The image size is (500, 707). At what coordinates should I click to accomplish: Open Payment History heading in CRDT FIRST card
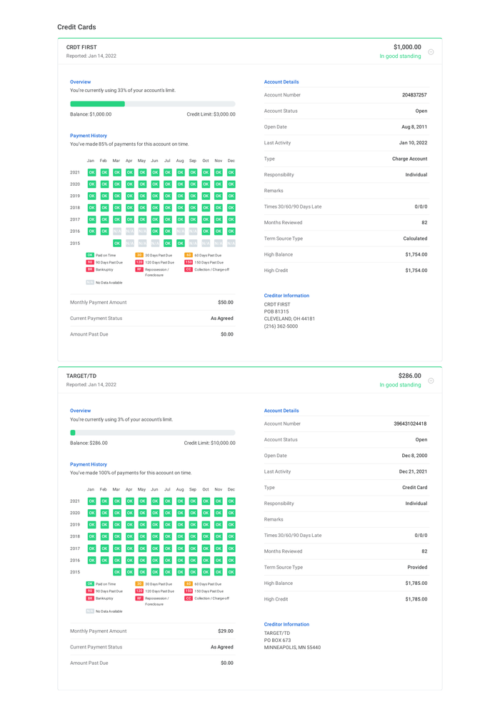[89, 136]
